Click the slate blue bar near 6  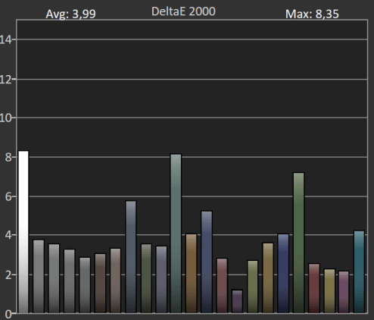click(x=131, y=257)
